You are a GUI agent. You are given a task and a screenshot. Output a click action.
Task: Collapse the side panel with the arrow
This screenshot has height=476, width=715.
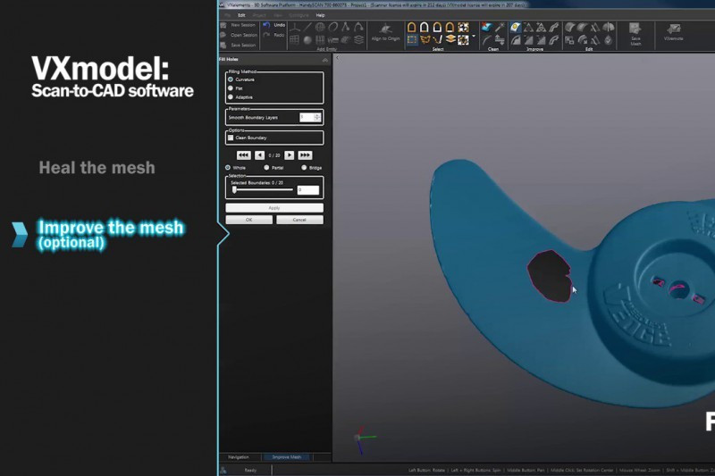337,58
